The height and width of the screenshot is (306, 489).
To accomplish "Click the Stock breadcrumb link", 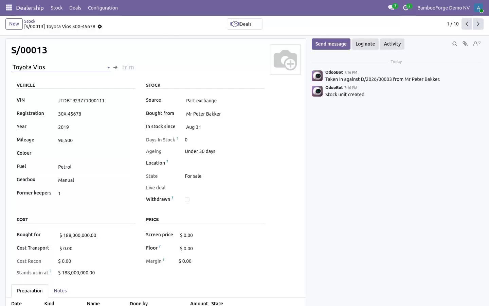I will coord(30,21).
